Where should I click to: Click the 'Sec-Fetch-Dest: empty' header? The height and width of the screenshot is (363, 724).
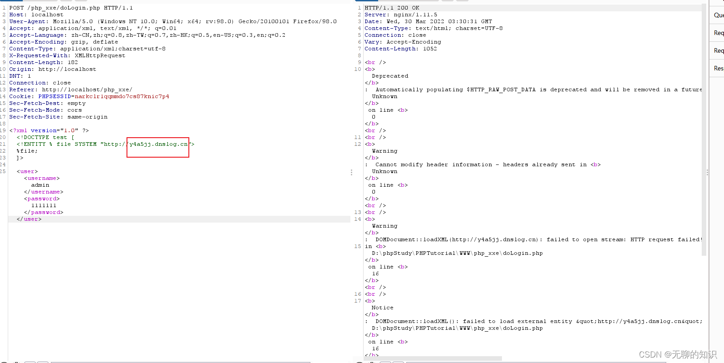pos(47,103)
